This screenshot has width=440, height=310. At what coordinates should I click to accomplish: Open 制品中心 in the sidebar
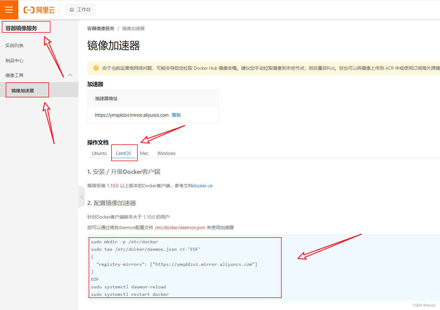pos(14,60)
